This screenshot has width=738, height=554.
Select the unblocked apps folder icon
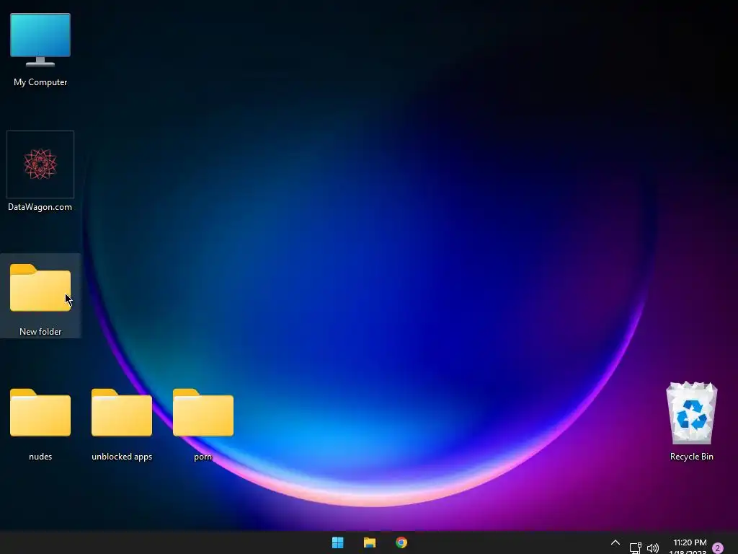point(121,413)
